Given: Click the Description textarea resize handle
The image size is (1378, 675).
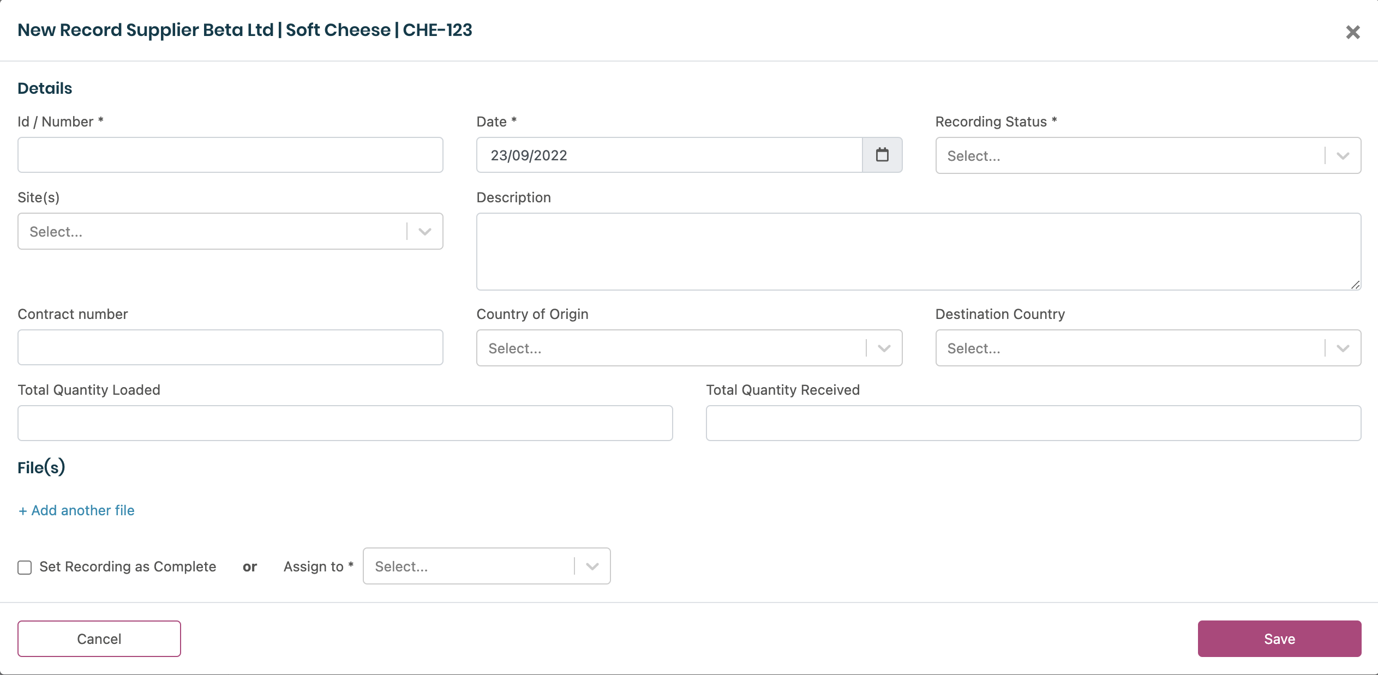Looking at the screenshot, I should [1355, 285].
